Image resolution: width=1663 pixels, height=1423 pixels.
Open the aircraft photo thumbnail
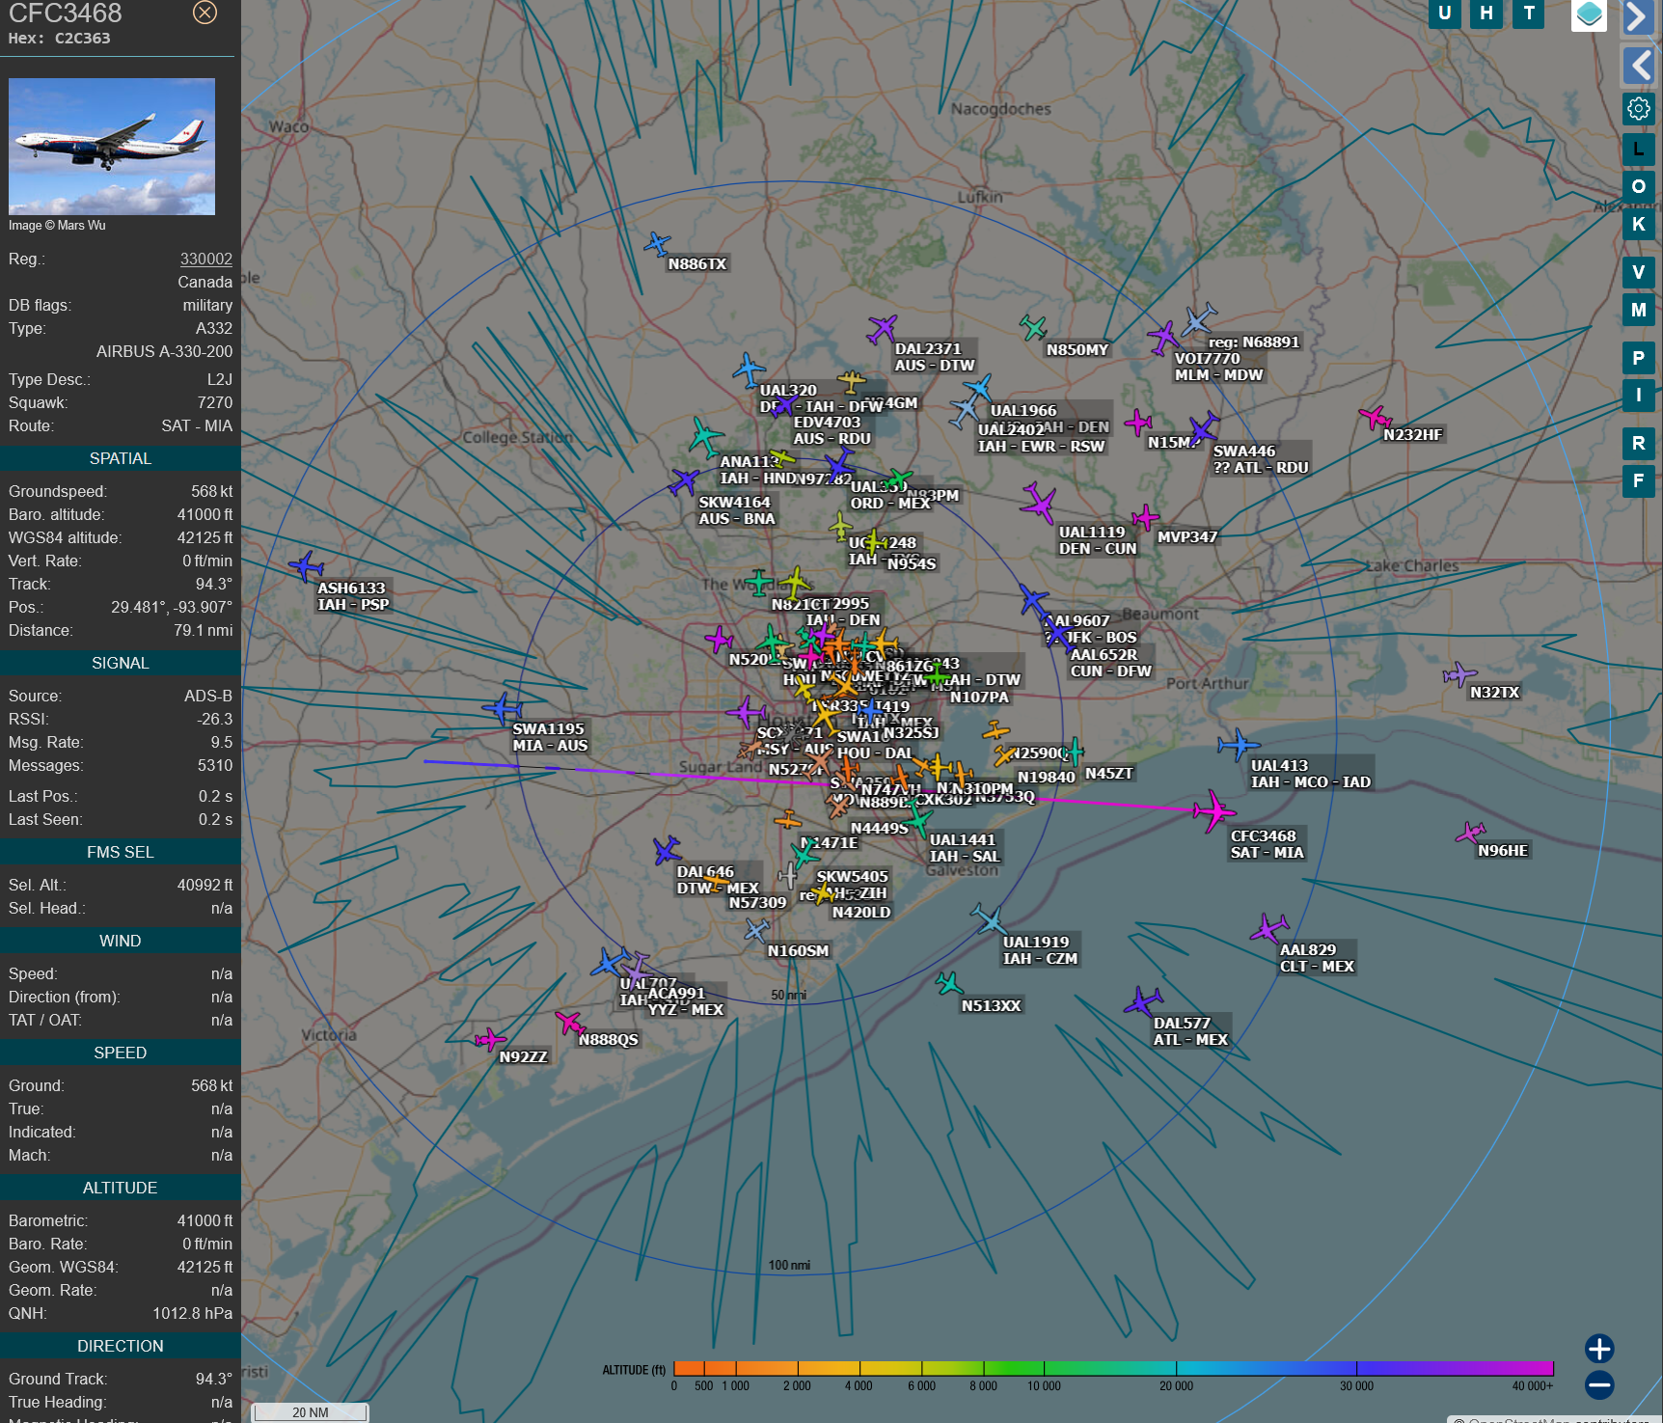click(x=112, y=147)
